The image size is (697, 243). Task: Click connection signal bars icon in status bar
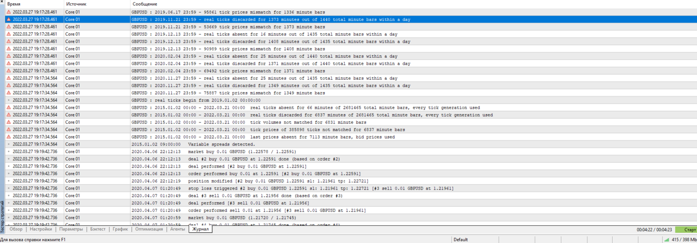(x=666, y=240)
